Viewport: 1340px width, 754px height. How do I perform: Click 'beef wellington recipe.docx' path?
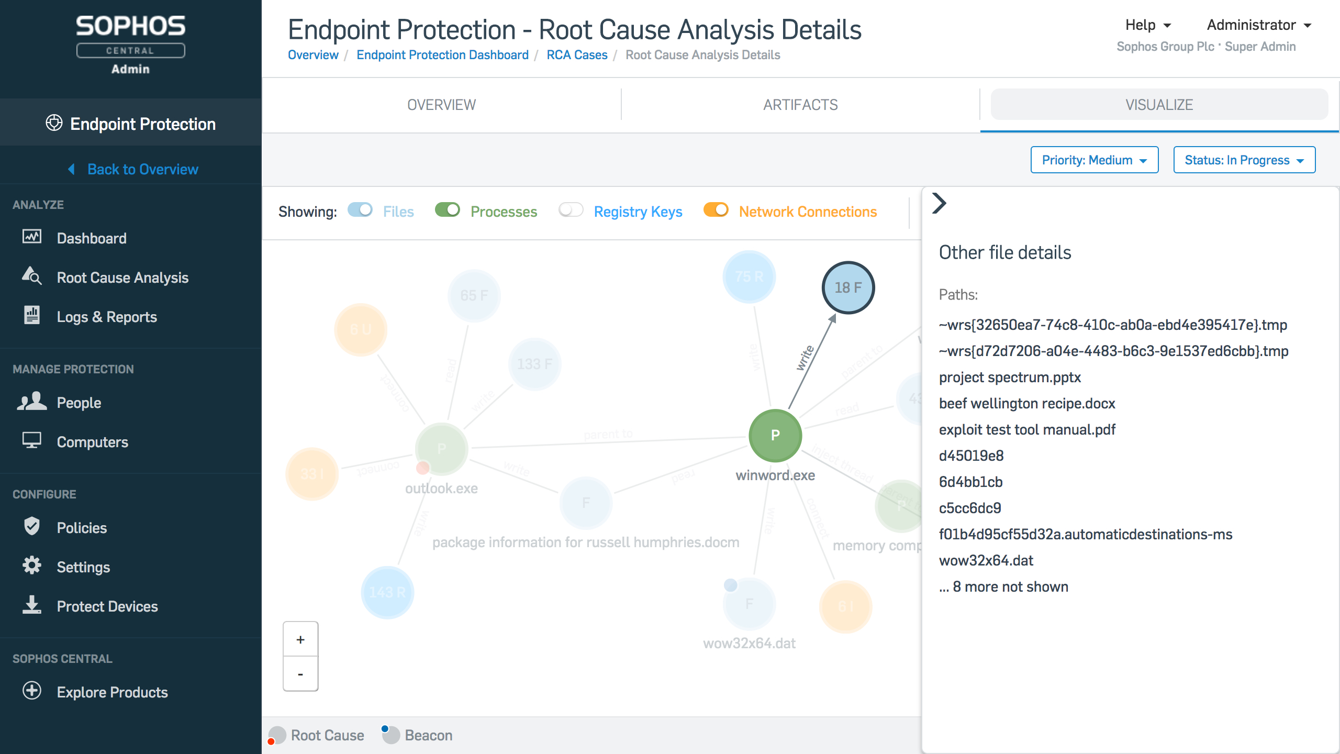point(1027,403)
